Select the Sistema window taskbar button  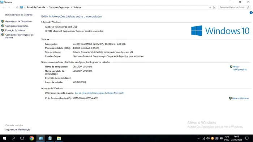[x=40, y=138]
